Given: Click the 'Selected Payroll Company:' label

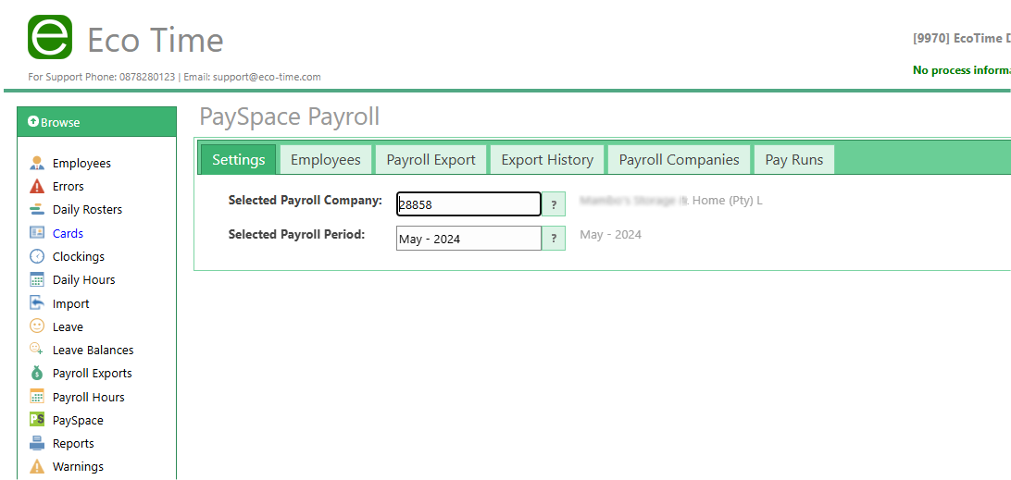Looking at the screenshot, I should 306,200.
